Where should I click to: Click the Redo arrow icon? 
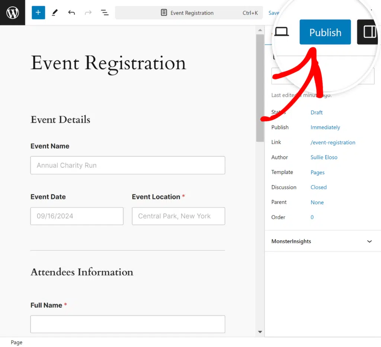(x=88, y=12)
